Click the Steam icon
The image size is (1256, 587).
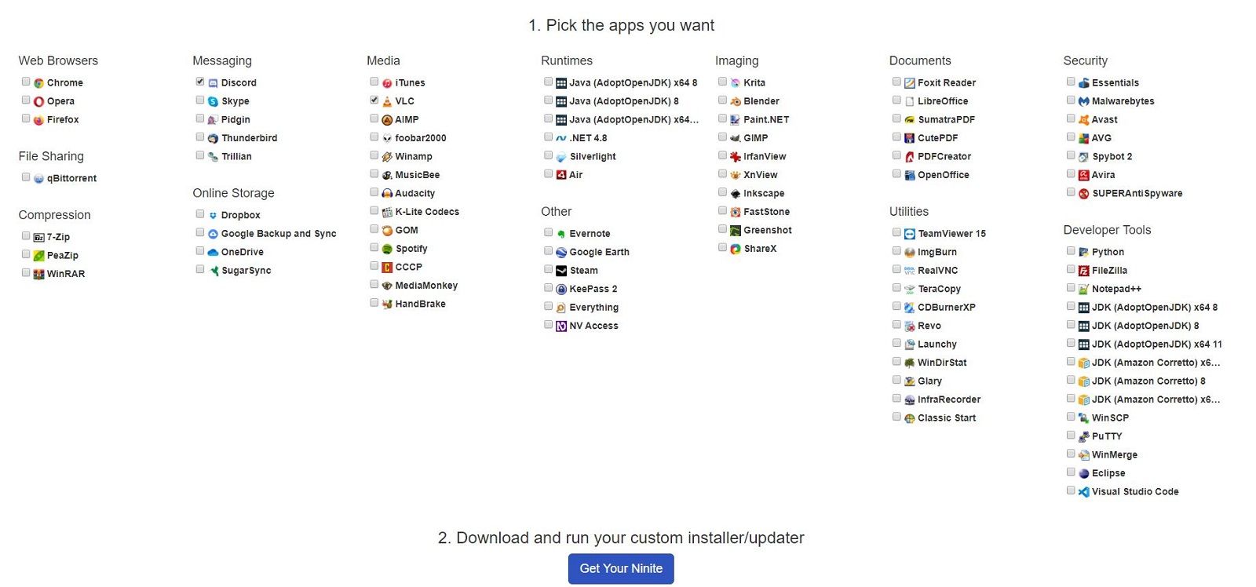point(561,271)
